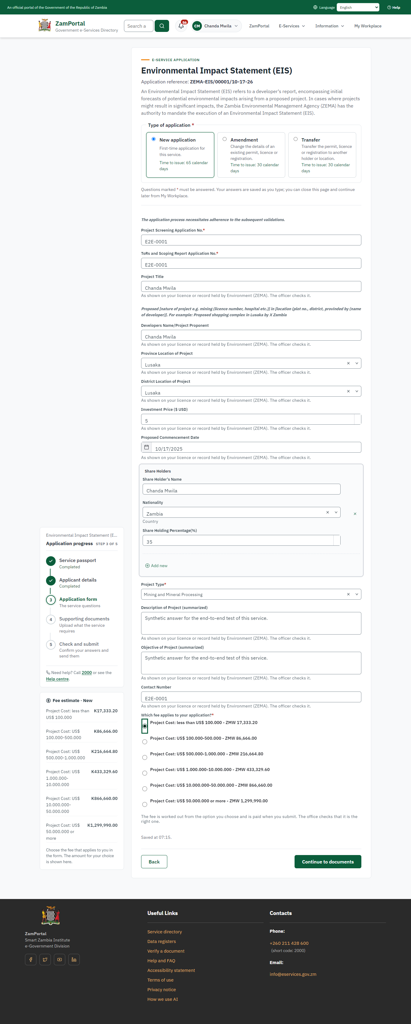Click the ZamPortal coat of arms logo
The height and width of the screenshot is (1024, 411).
point(45,25)
